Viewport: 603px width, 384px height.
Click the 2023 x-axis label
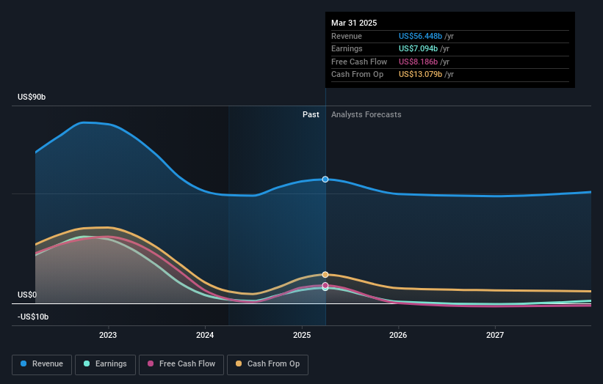click(108, 336)
